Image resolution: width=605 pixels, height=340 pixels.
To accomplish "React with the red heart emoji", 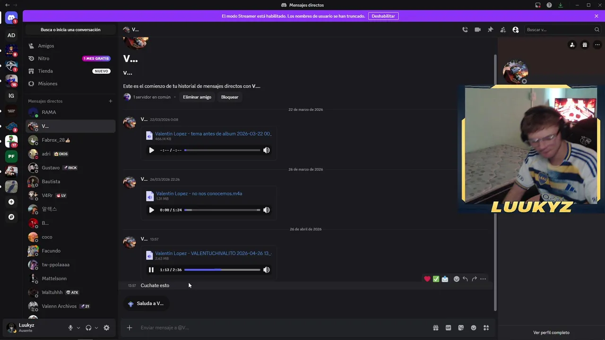I will click(427, 279).
